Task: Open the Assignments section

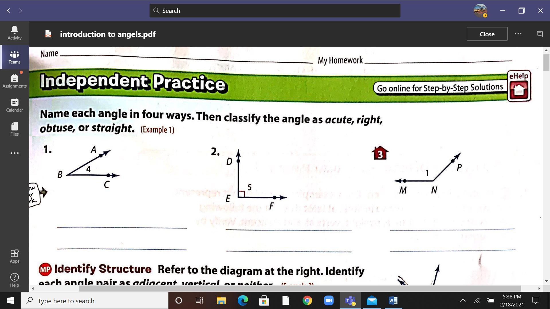Action: pos(14,81)
